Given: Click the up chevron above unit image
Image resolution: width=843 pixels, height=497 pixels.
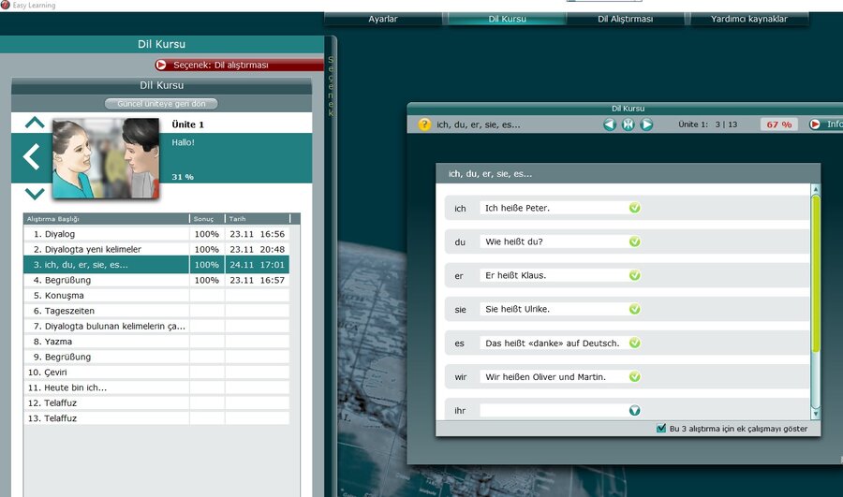Looking at the screenshot, I should pyautogui.click(x=35, y=123).
